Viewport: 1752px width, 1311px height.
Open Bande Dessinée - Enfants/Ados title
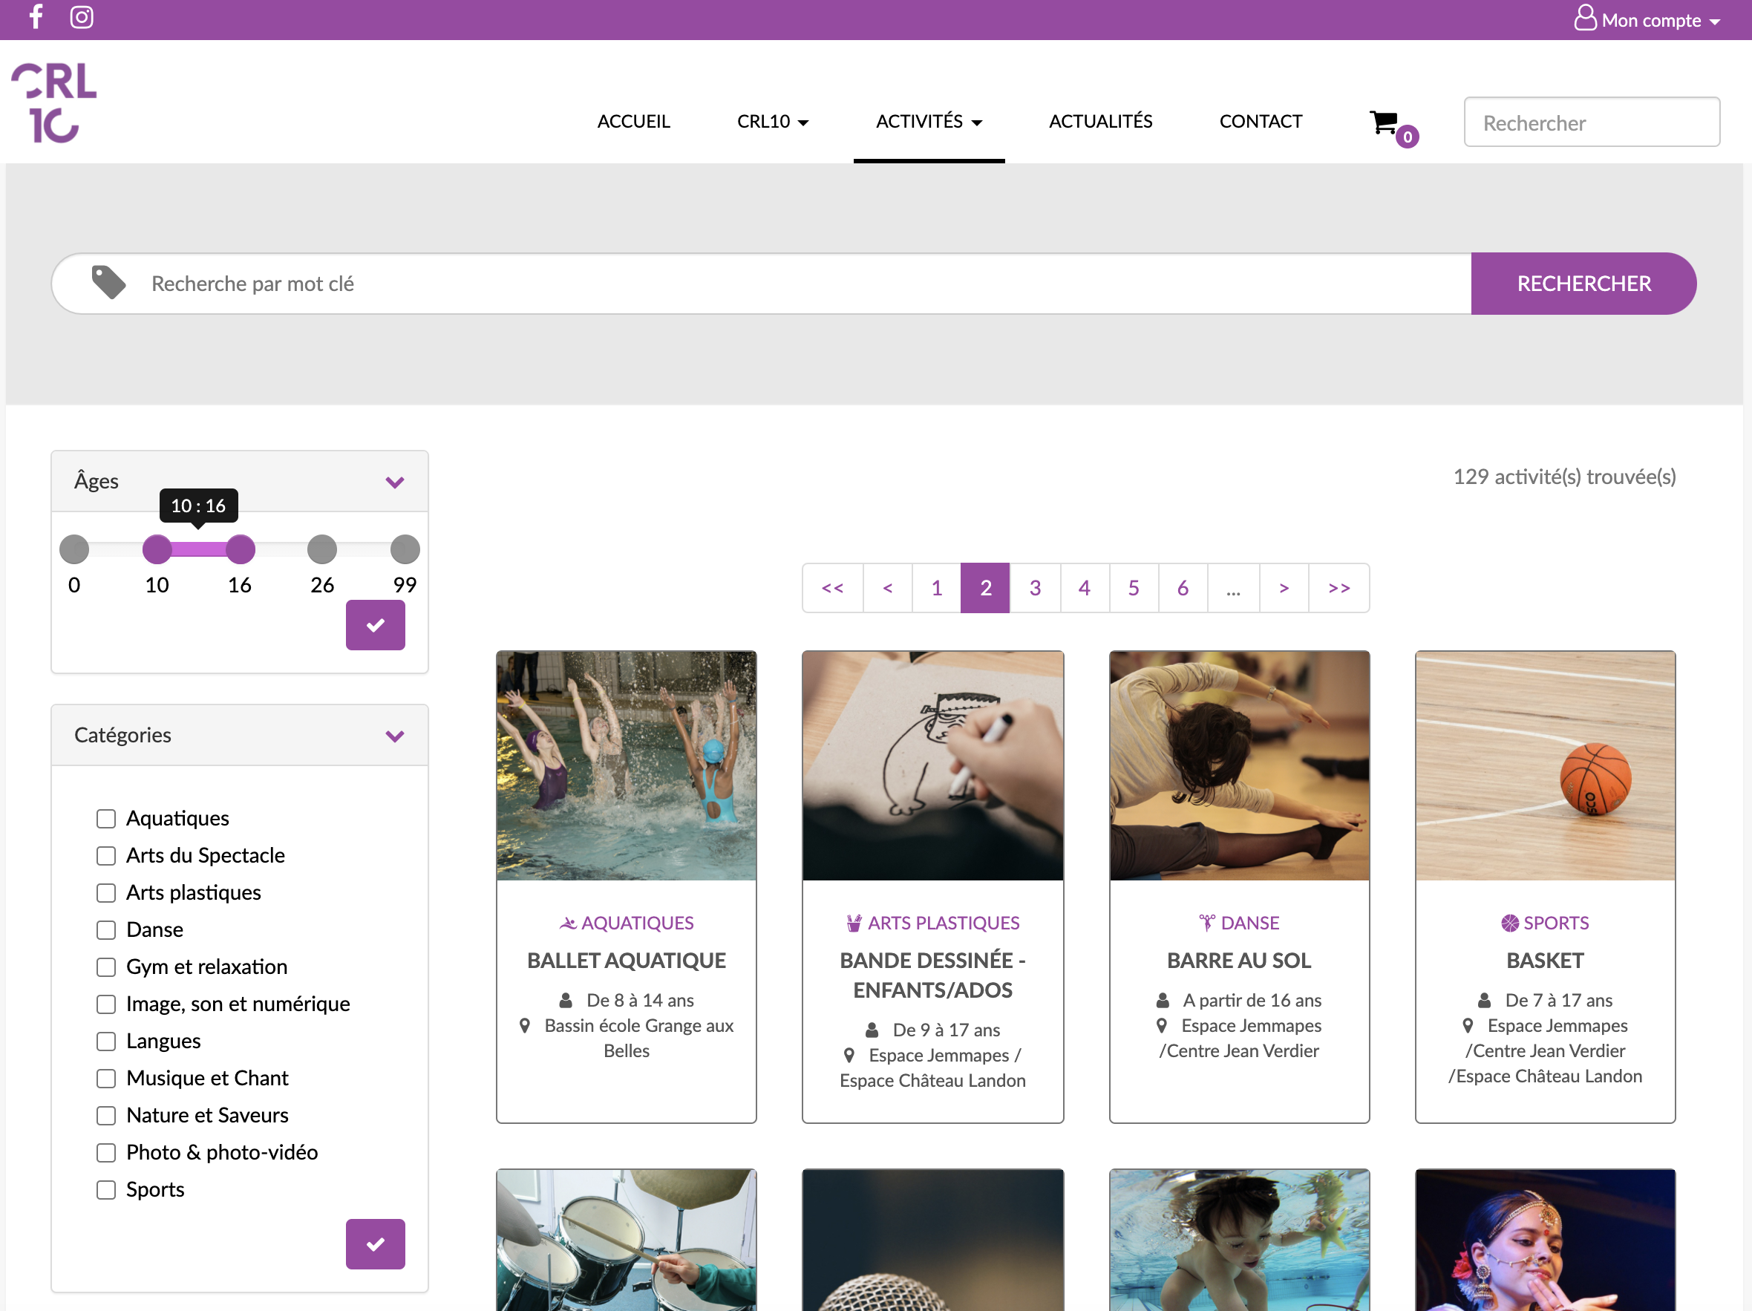(932, 975)
